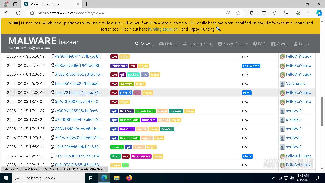Open the Favorites list icon
325x183 pixels.
pos(275,13)
